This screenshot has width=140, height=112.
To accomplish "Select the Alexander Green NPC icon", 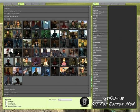I will 8,25.
